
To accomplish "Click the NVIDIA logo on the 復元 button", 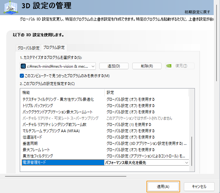I will coord(169,66).
